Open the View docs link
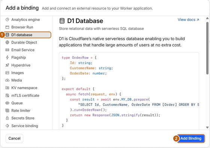 tap(188, 19)
